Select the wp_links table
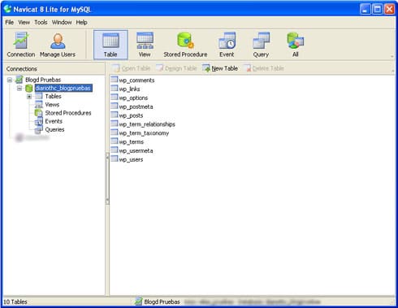 (129, 89)
